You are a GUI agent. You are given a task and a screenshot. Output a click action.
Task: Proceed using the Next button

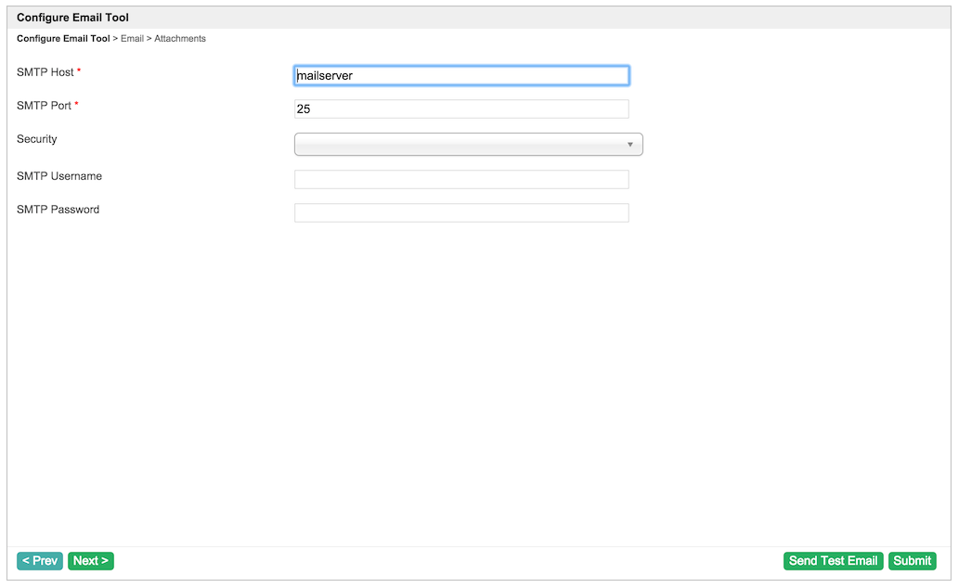pos(91,561)
